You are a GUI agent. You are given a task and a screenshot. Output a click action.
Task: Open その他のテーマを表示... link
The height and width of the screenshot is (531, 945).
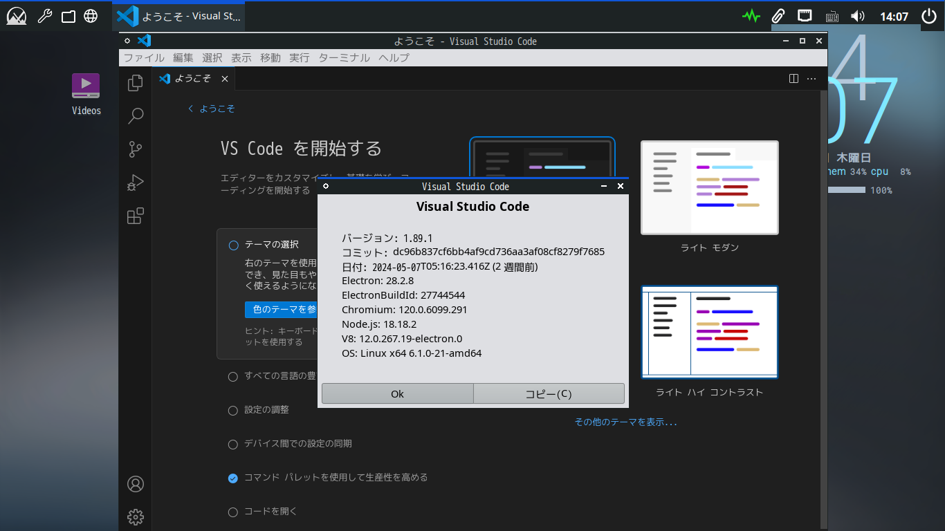pos(626,422)
